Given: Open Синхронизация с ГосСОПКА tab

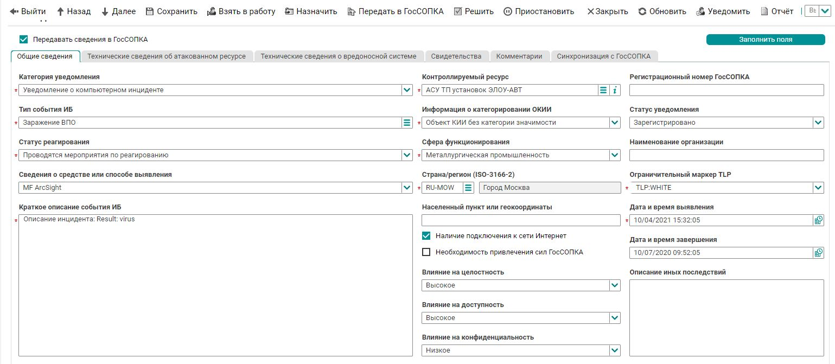Looking at the screenshot, I should tap(603, 56).
